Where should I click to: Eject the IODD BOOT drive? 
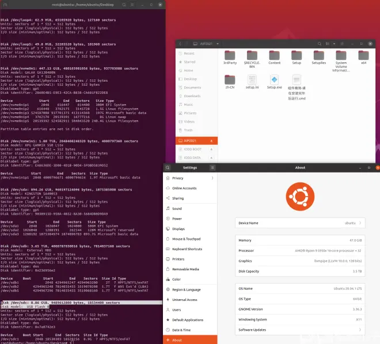click(x=211, y=150)
